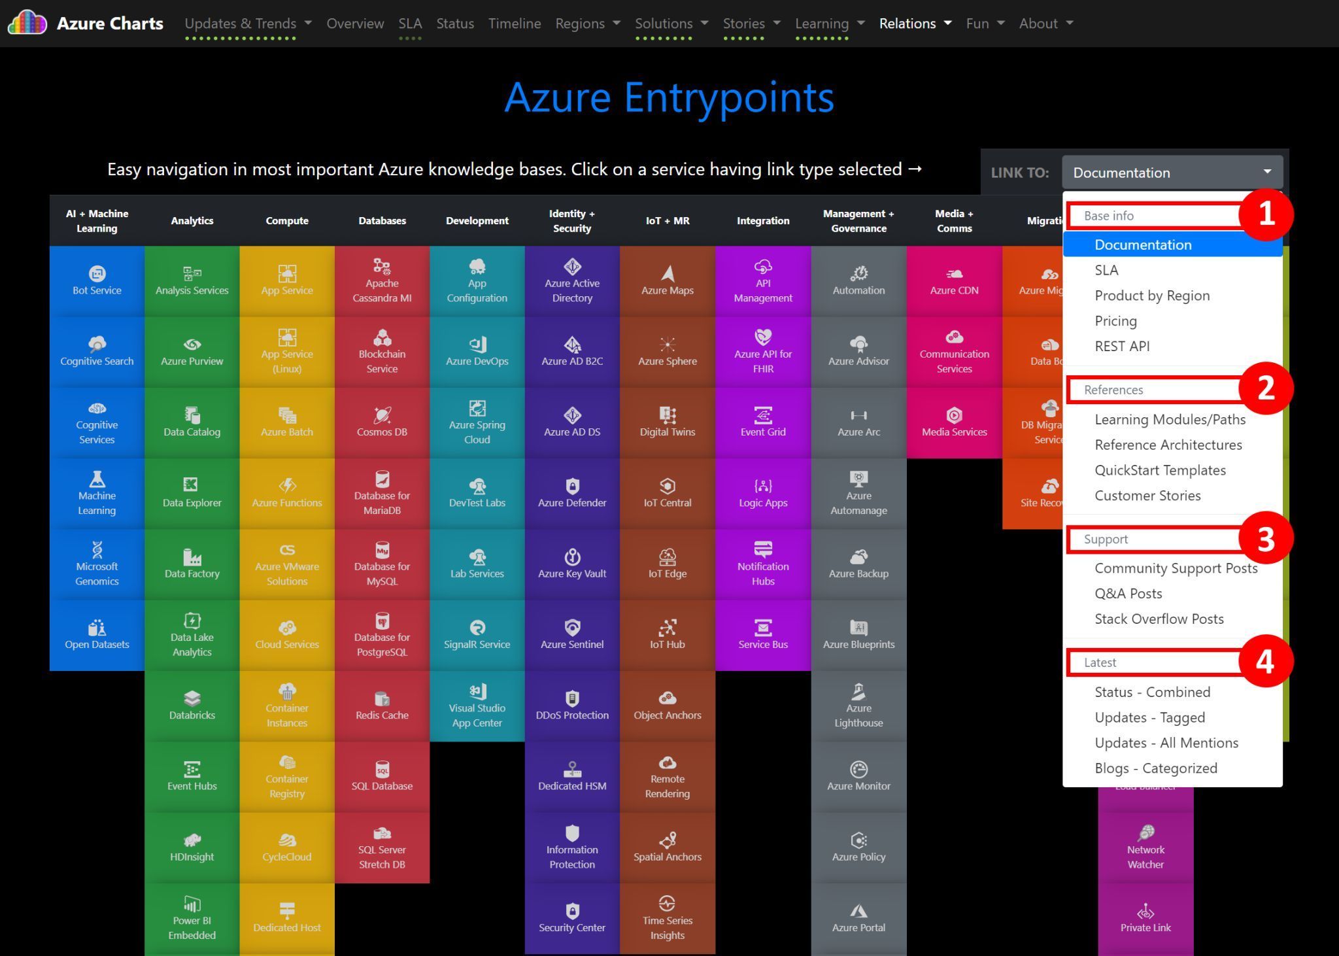The height and width of the screenshot is (956, 1339).
Task: Select the Machine Learning tile
Action: coord(96,492)
